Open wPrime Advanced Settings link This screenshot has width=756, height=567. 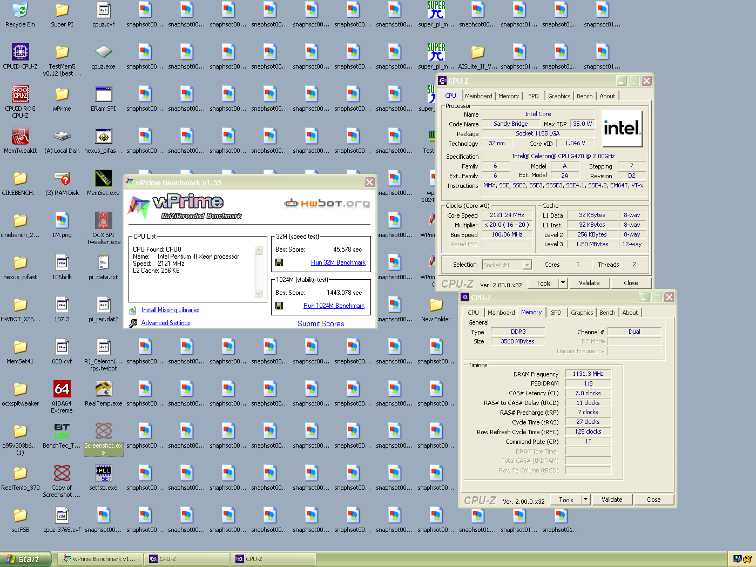pyautogui.click(x=166, y=323)
